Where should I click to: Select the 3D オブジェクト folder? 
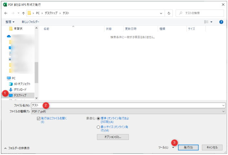[20, 84]
